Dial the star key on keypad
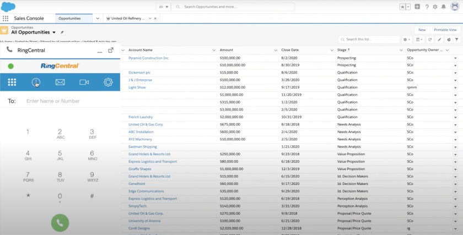The width and height of the screenshot is (463, 235). tap(28, 196)
